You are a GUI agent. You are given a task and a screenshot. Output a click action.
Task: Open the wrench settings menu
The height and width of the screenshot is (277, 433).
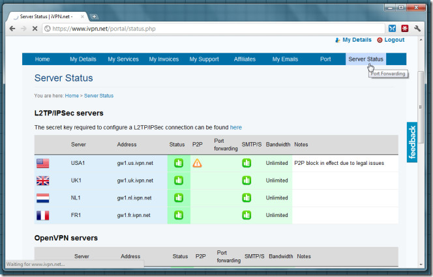coord(417,28)
